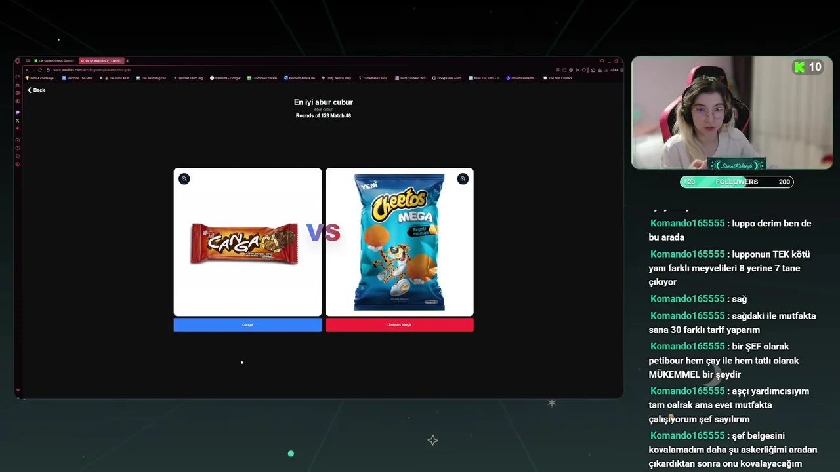Click the browser back navigation arrow
Screen dimensions: 840x472
[28, 70]
